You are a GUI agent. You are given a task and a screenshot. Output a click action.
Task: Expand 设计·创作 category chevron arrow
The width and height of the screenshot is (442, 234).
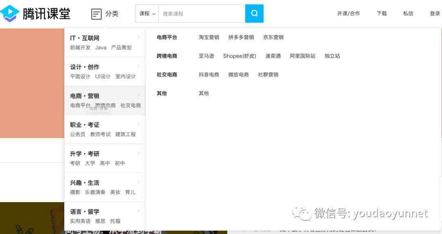138,66
